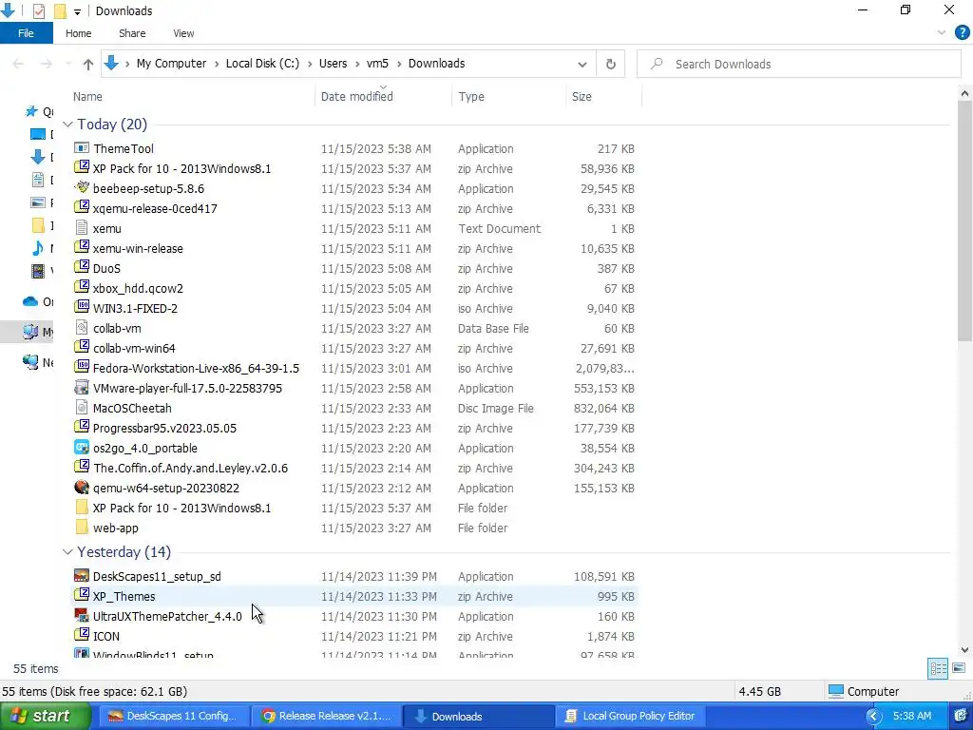Image resolution: width=973 pixels, height=730 pixels.
Task: Click the collab-vm database file icon
Action: (x=82, y=327)
